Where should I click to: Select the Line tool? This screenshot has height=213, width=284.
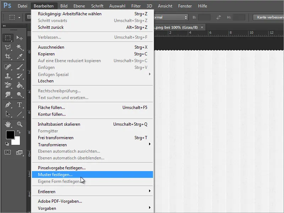[x=20, y=114]
